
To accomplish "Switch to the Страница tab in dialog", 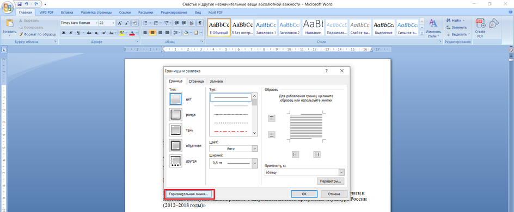I will click(x=197, y=82).
